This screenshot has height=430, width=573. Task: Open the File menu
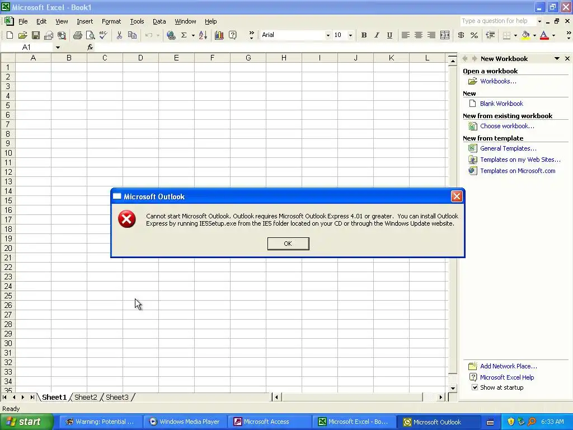tap(23, 22)
